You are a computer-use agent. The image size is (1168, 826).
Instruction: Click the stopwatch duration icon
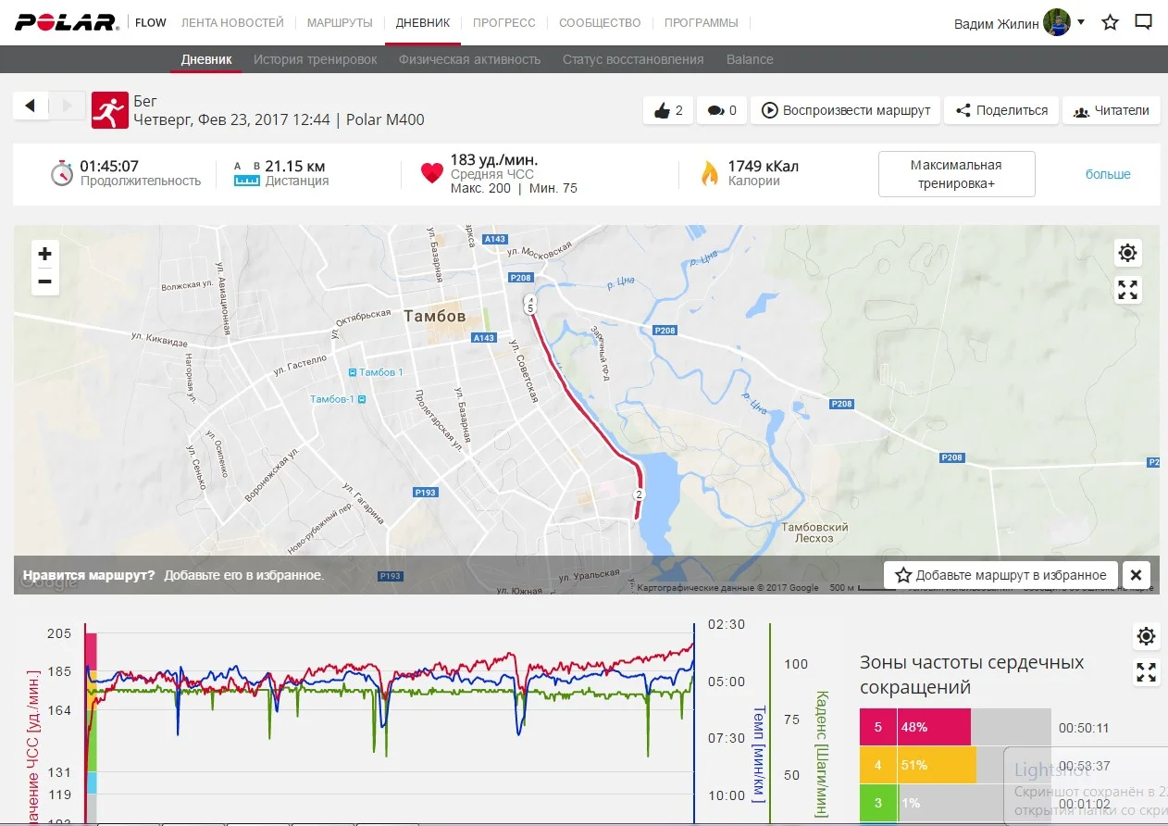(62, 173)
